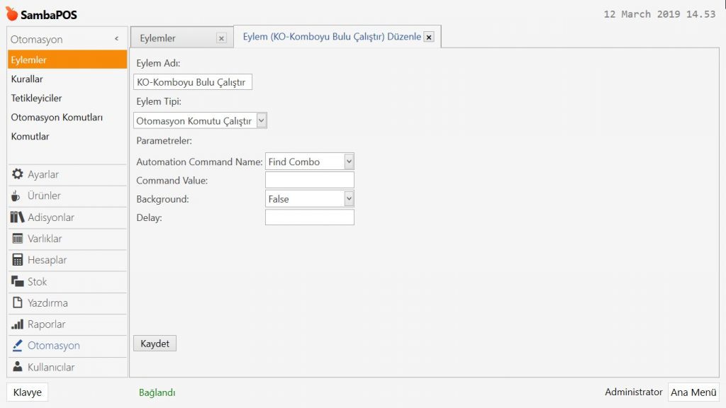Click the books icon for Adisyonlar
726x408 pixels.
click(18, 217)
